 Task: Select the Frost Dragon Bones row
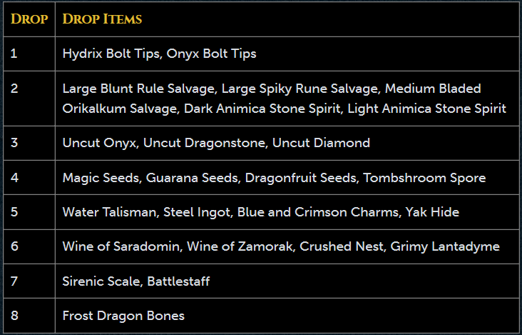pos(261,315)
